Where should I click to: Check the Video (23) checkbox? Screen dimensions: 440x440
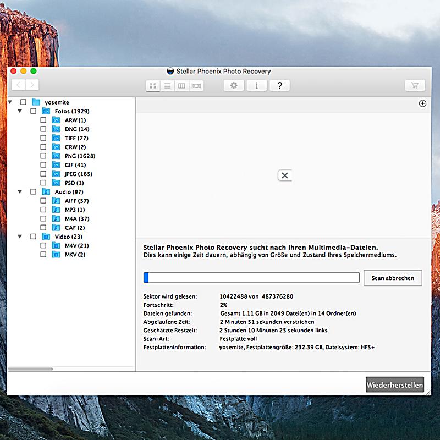coord(34,237)
